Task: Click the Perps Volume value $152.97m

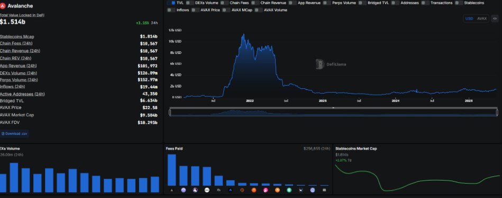Action: pos(148,80)
